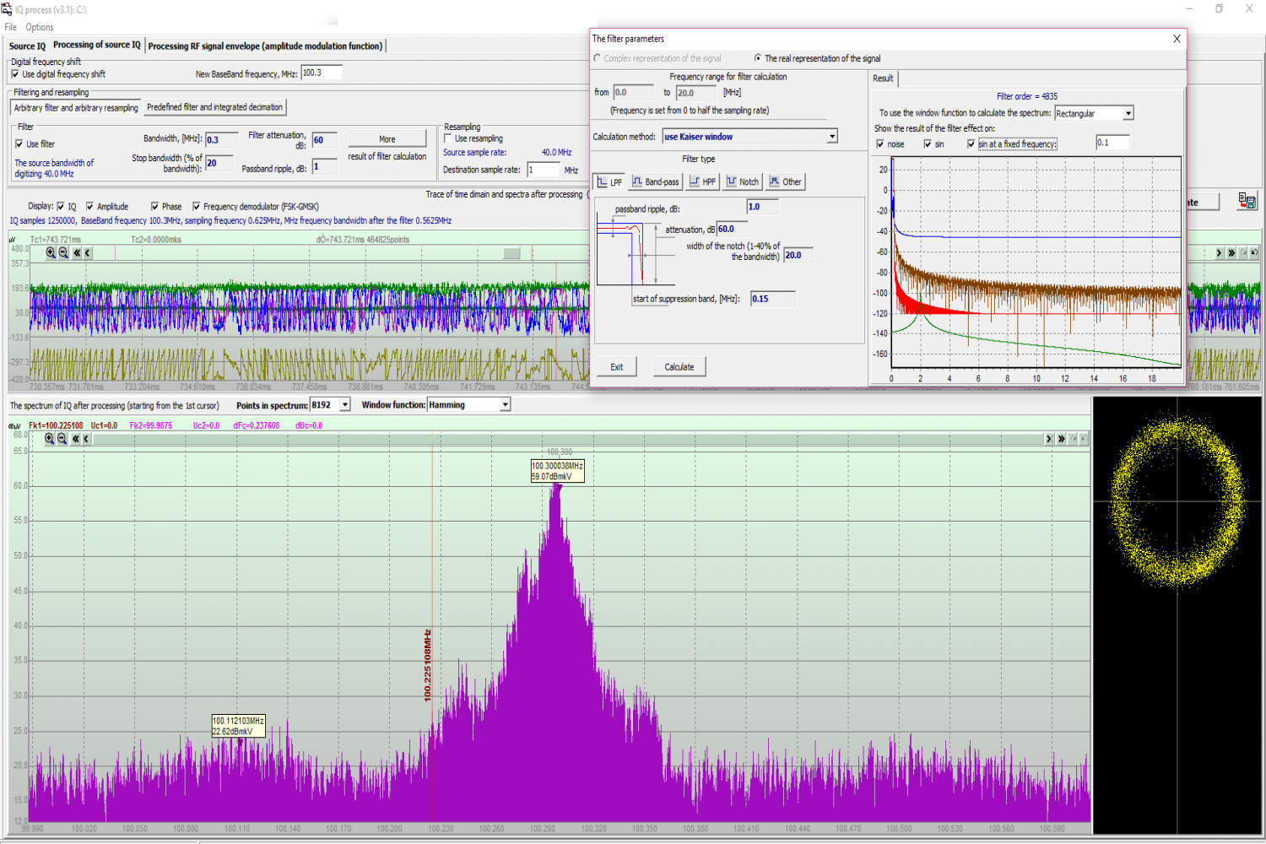Zoom out on the spectrum plot

(x=62, y=439)
